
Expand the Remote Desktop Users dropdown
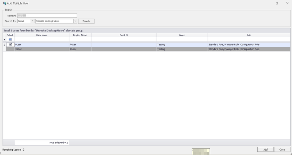75,21
